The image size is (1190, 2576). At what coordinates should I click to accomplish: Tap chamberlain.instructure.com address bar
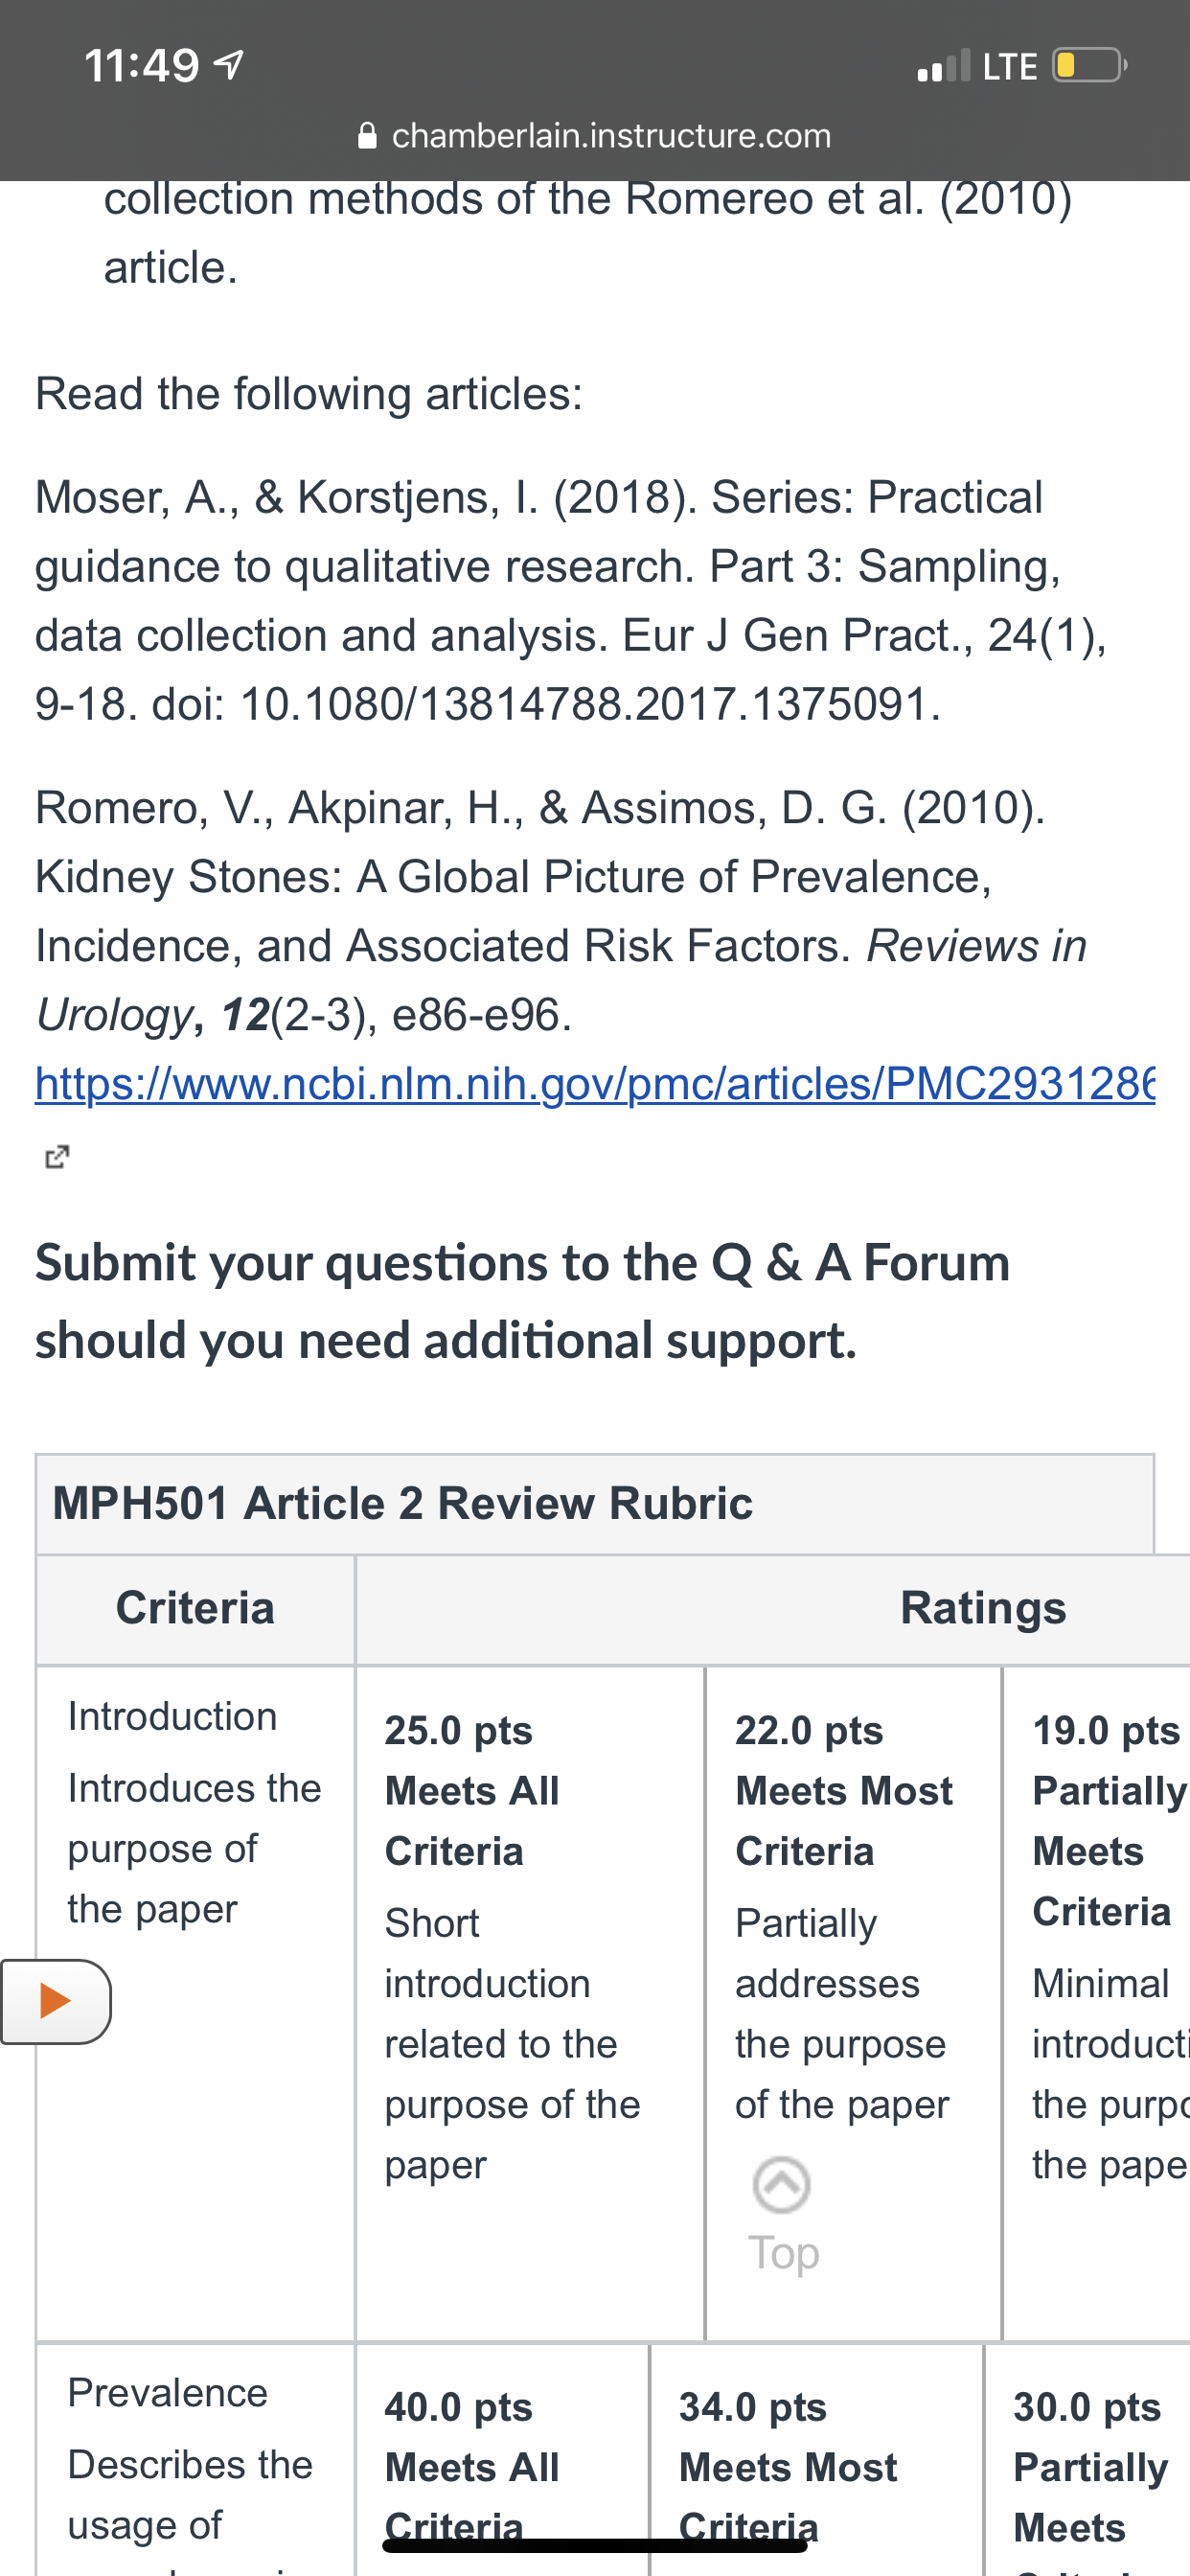[594, 135]
